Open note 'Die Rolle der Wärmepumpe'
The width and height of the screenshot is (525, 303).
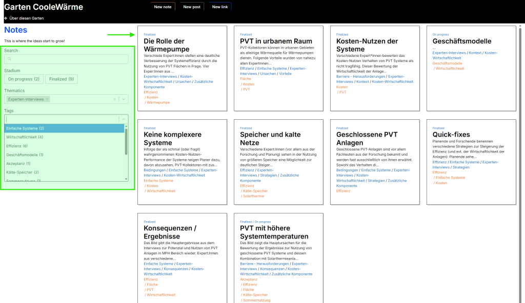tap(167, 45)
